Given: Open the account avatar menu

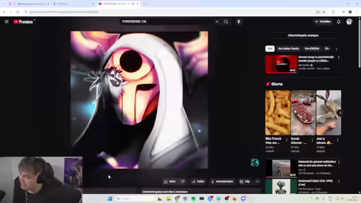Looking at the screenshot, I should point(349,21).
